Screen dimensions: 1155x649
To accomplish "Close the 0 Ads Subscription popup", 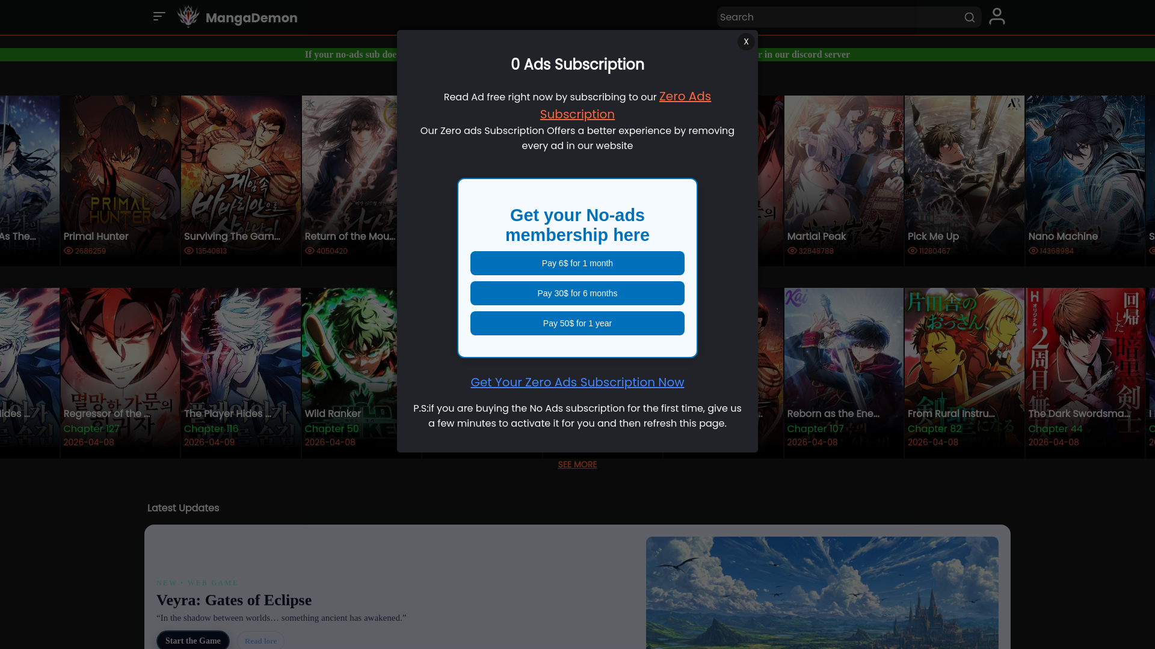I will tap(746, 41).
